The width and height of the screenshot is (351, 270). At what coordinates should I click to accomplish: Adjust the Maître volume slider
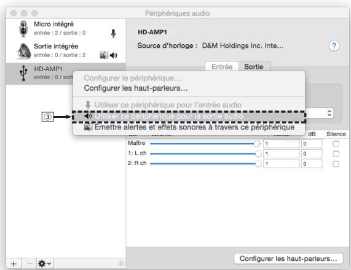point(205,144)
